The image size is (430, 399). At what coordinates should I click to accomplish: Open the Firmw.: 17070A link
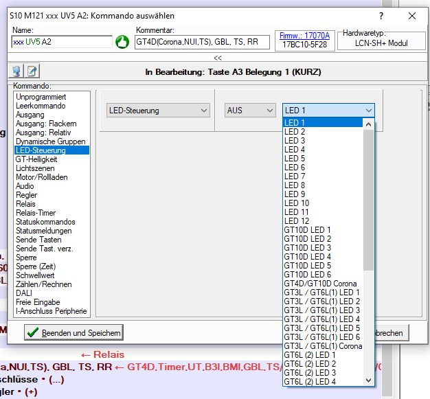pyautogui.click(x=303, y=35)
